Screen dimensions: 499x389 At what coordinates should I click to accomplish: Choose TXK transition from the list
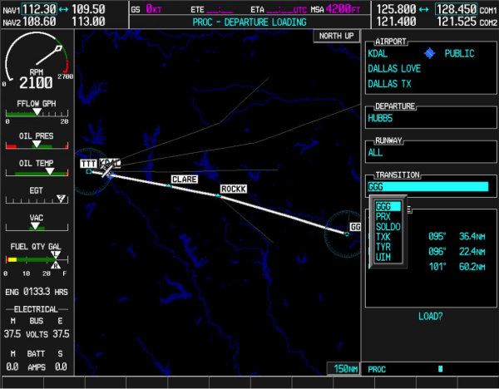point(383,237)
